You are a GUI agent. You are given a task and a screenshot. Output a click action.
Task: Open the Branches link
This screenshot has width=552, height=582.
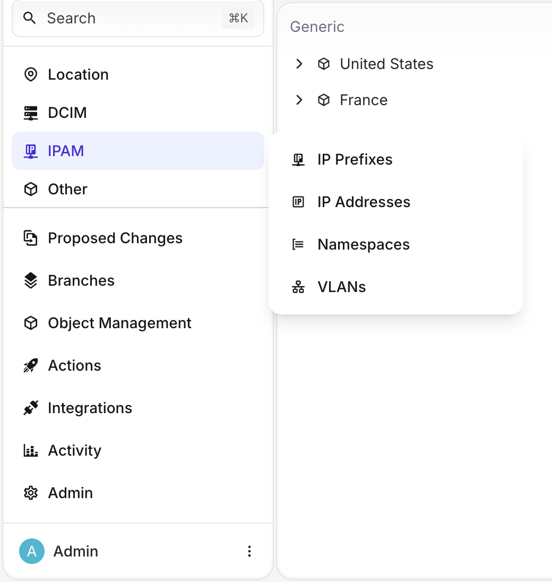pos(81,280)
